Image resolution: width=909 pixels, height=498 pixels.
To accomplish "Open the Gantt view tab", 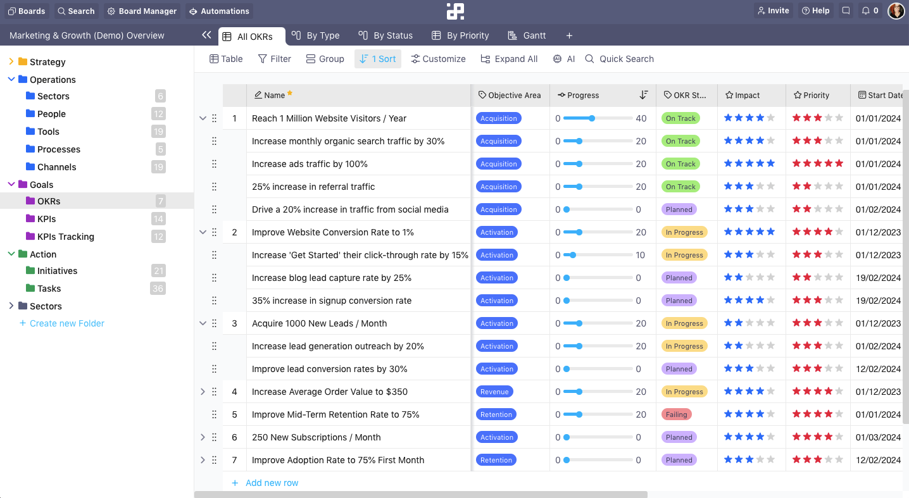I will [x=527, y=35].
